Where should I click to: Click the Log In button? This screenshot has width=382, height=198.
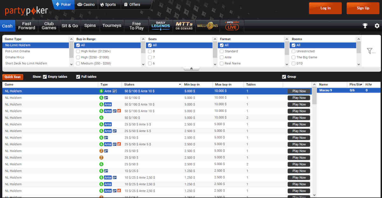point(325,8)
